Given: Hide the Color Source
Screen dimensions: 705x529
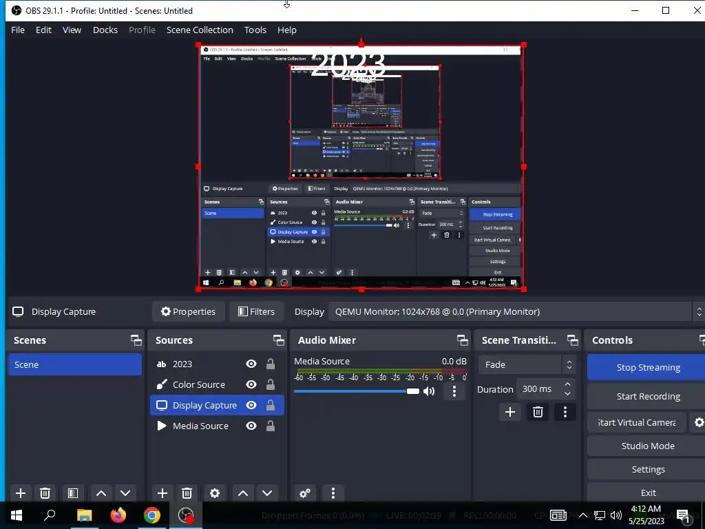Looking at the screenshot, I should pyautogui.click(x=251, y=384).
